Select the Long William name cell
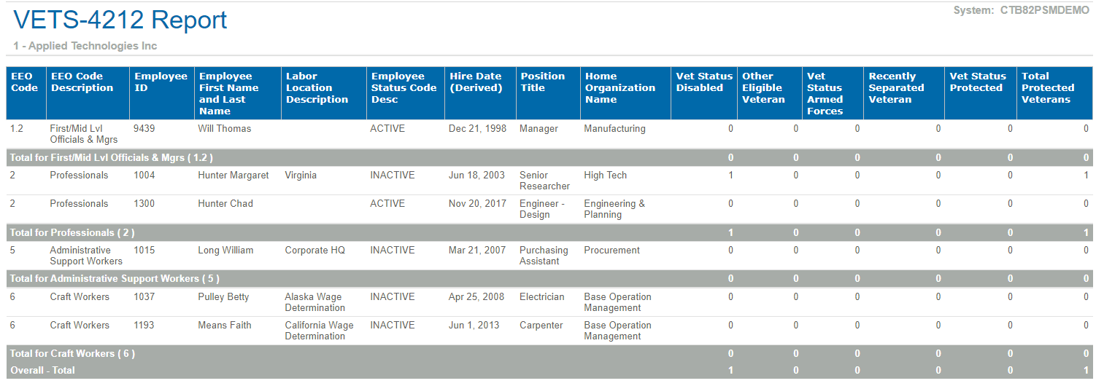Screen dimensions: 1096x386 pos(225,251)
